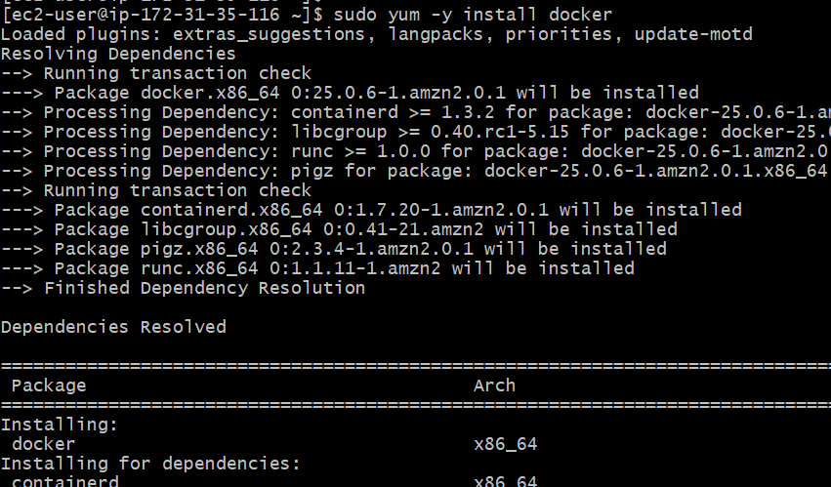
Task: Click the runc >= 1.0.0 dependency line
Action: 415,151
